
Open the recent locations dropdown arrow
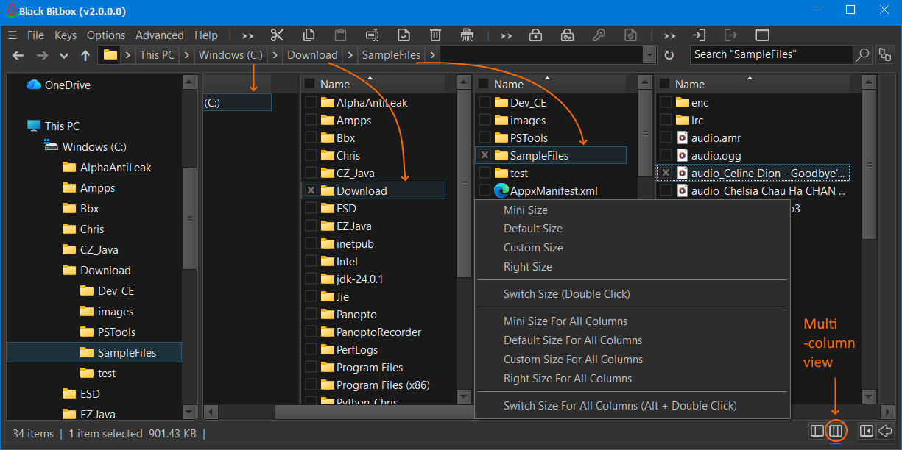click(x=64, y=55)
